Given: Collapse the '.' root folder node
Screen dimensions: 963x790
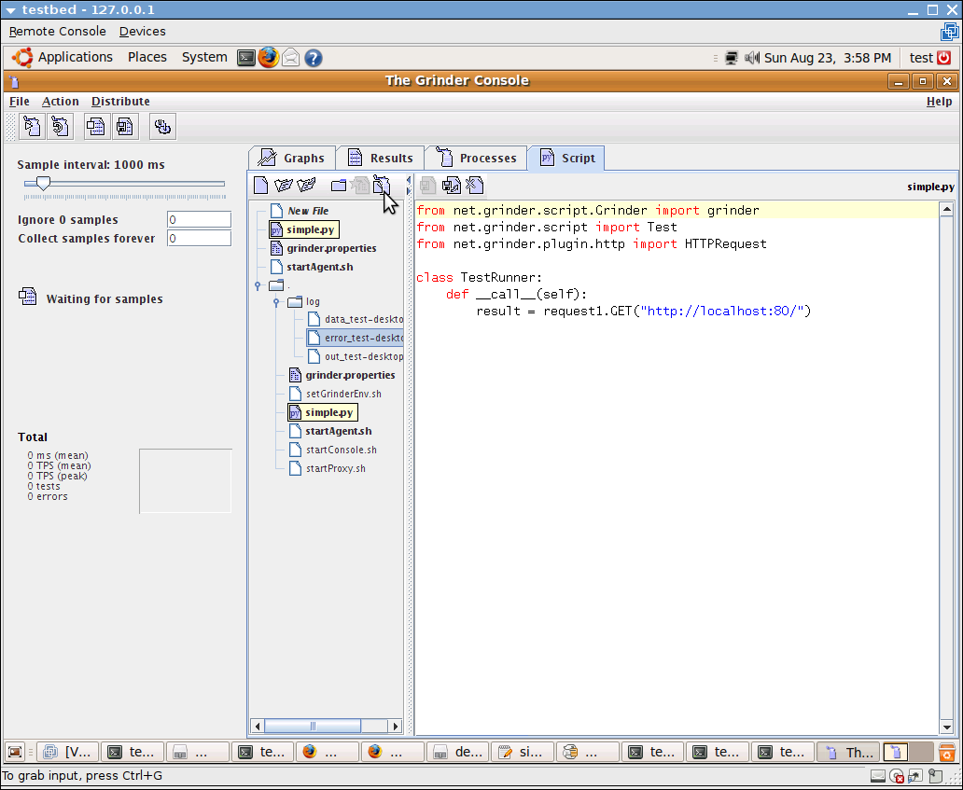Looking at the screenshot, I should (x=258, y=285).
